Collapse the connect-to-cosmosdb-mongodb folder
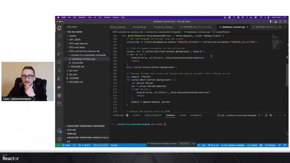290x163 pixels. (87, 55)
